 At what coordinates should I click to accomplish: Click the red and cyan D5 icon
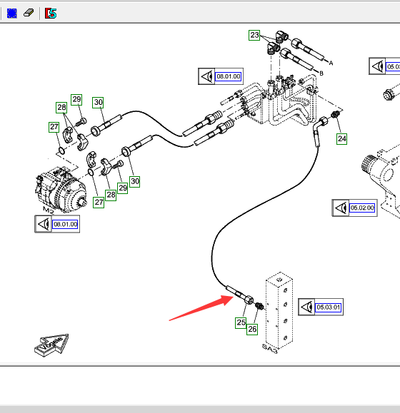(51, 13)
